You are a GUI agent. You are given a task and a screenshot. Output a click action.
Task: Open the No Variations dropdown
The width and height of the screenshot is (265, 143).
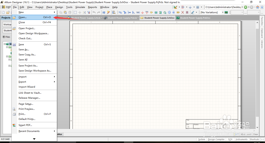click(223, 12)
